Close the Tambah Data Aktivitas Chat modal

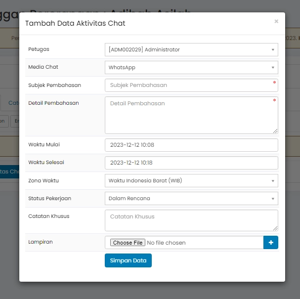point(276,21)
